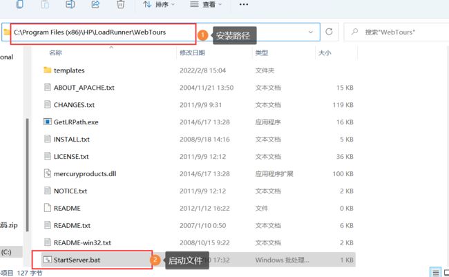Click the INSTALL.txt file name
Screen dimensions: 449x277
tap(72, 140)
